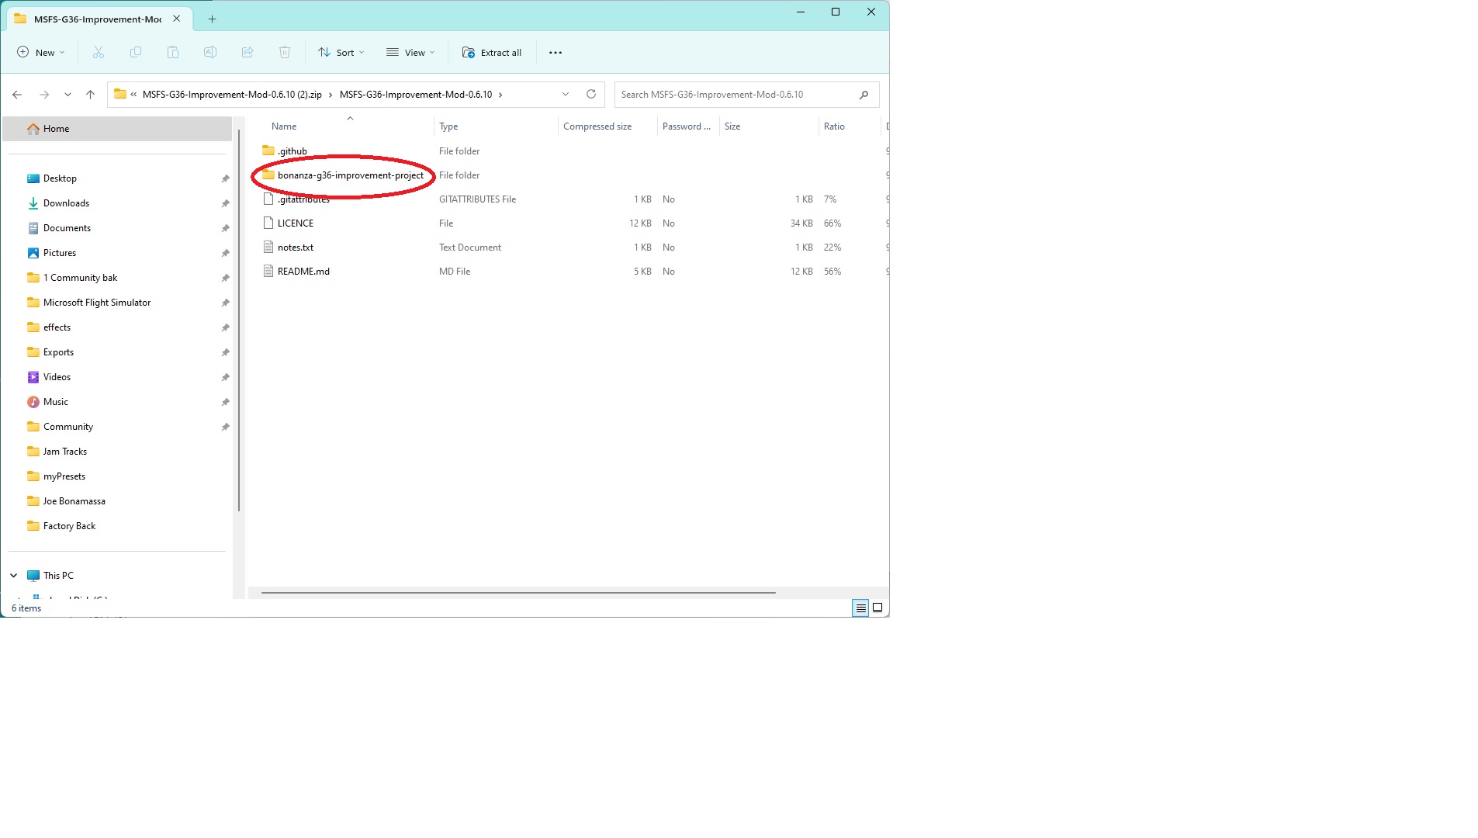This screenshot has width=1478, height=838.
Task: Add a new tab
Action: tap(212, 19)
